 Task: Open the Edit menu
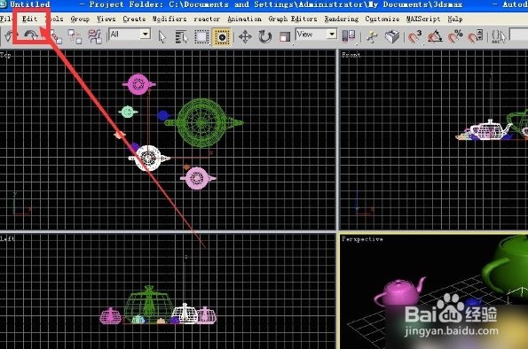29,19
